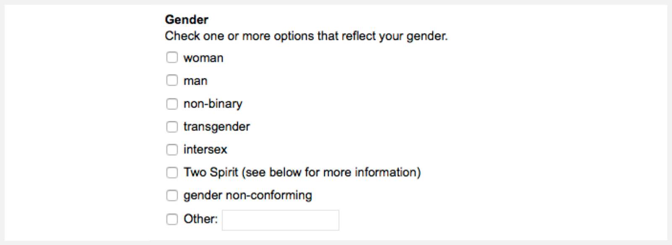Viewport: 672px width, 245px height.
Task: Click the bold Gender heading
Action: tap(186, 20)
